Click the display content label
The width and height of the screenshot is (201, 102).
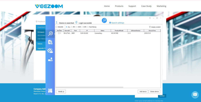click(x=156, y=27)
